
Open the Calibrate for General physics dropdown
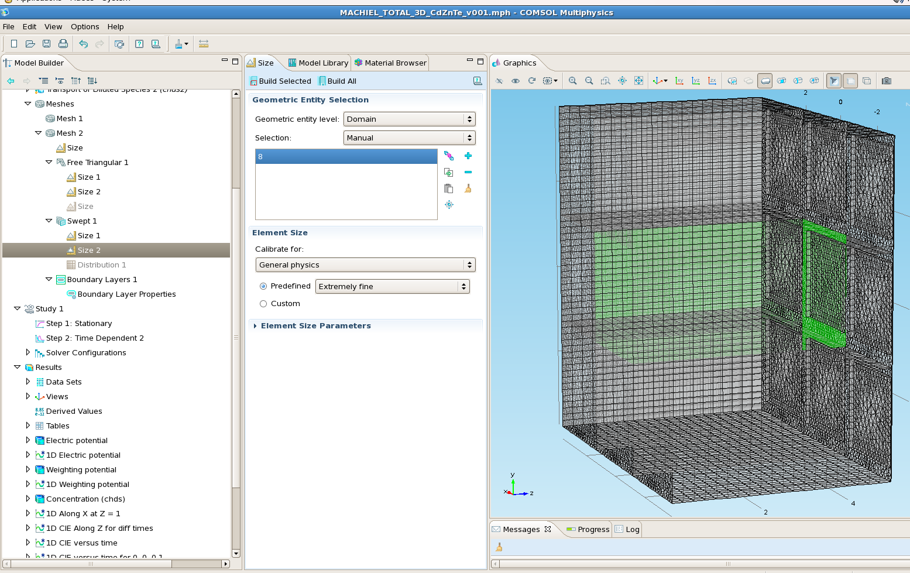pos(365,265)
